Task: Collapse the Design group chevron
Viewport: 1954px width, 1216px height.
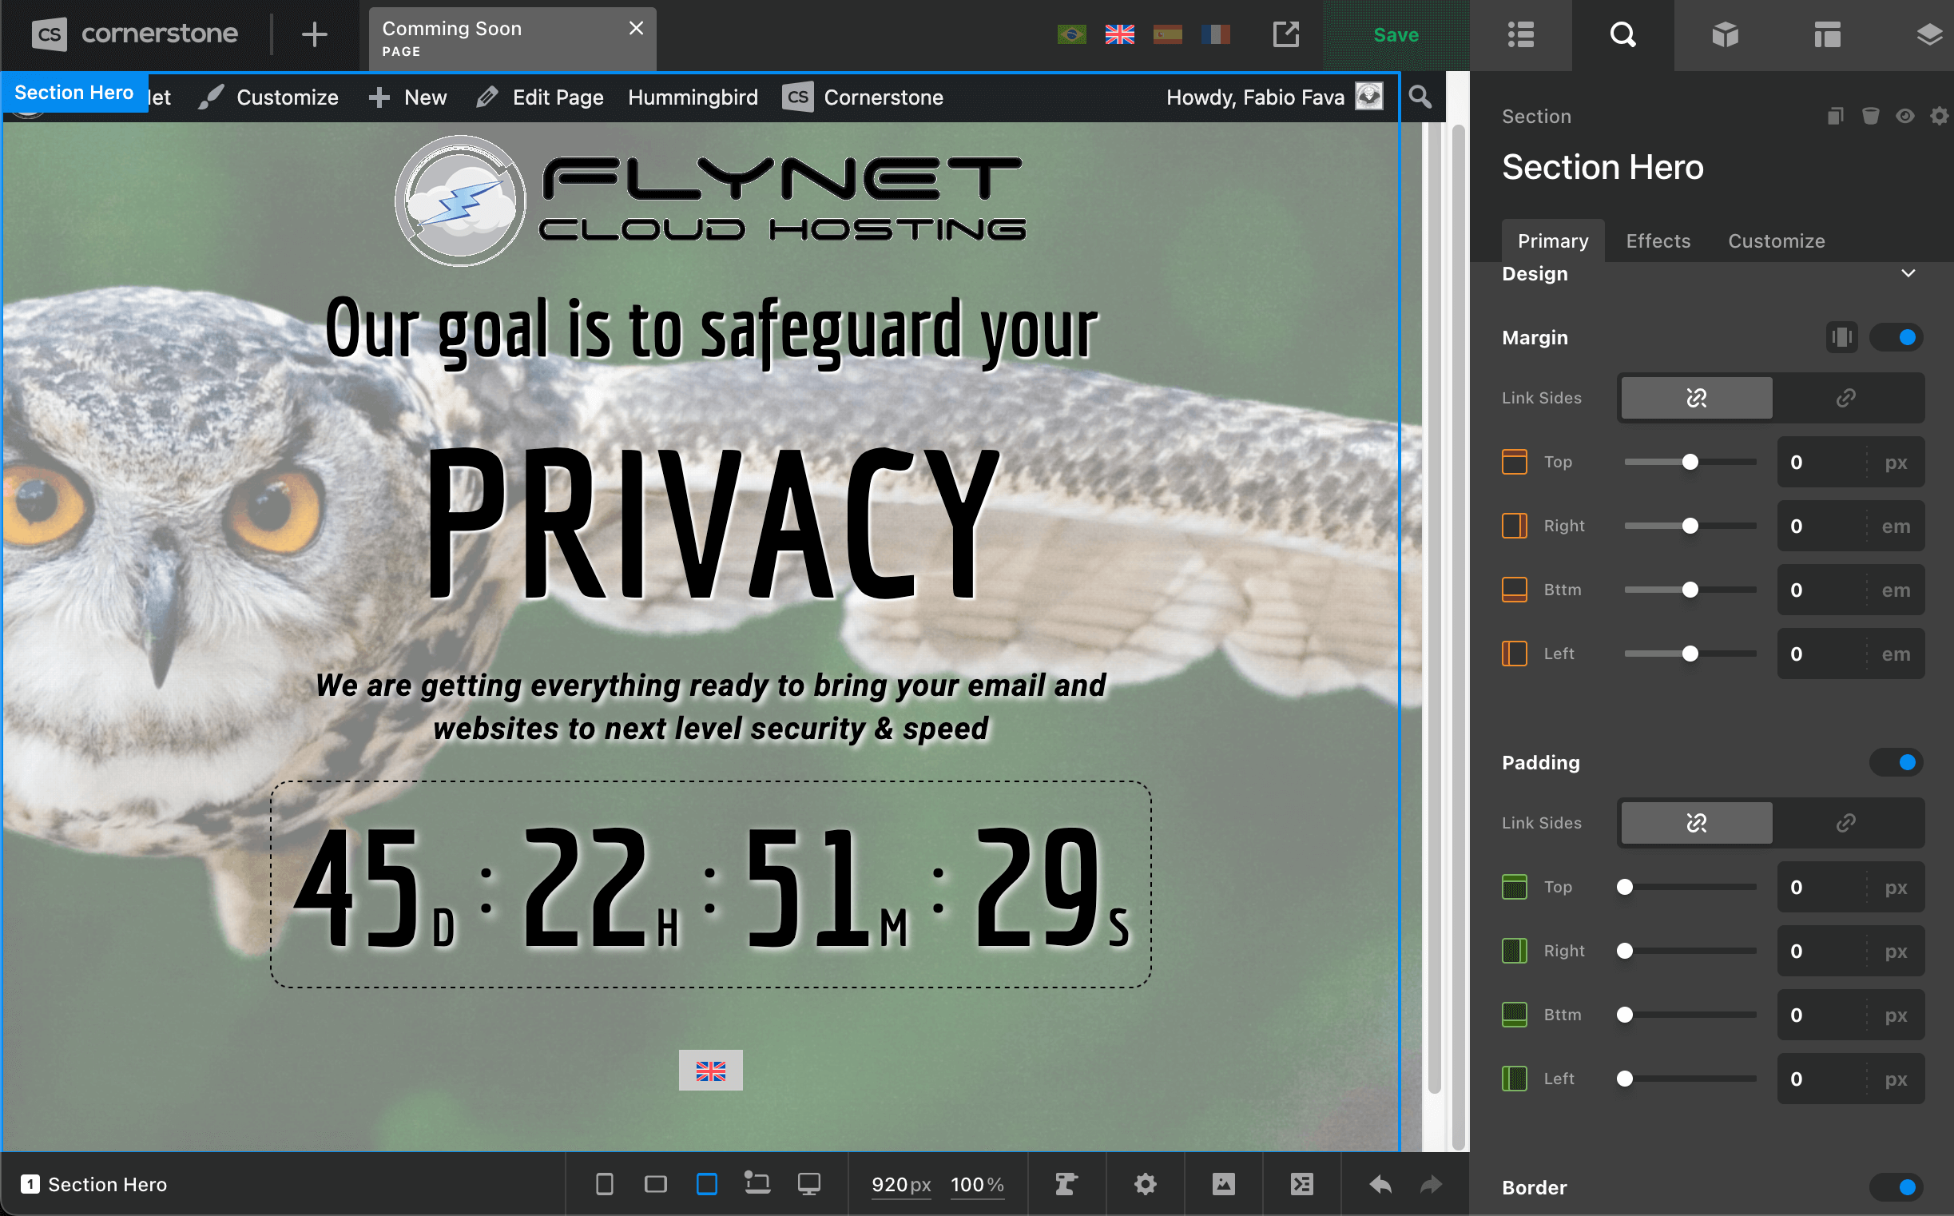Action: coord(1908,273)
